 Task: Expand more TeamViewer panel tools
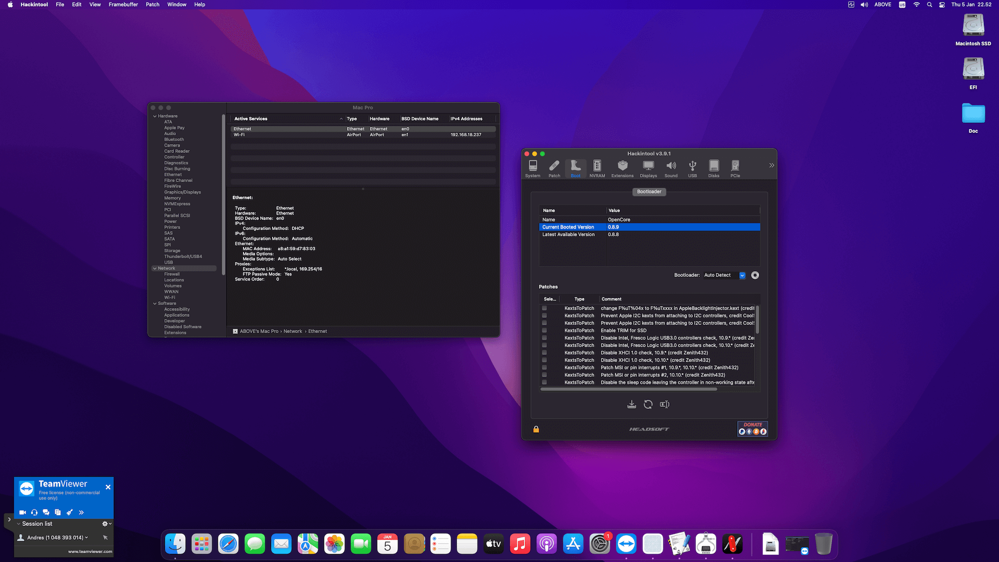click(81, 513)
